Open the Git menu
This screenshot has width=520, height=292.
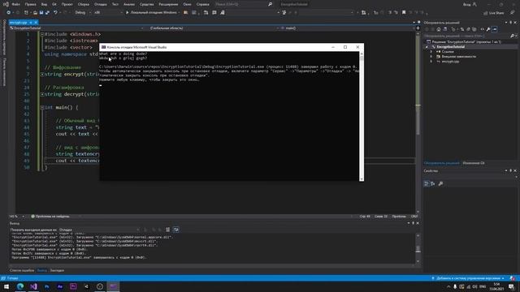(x=54, y=4)
